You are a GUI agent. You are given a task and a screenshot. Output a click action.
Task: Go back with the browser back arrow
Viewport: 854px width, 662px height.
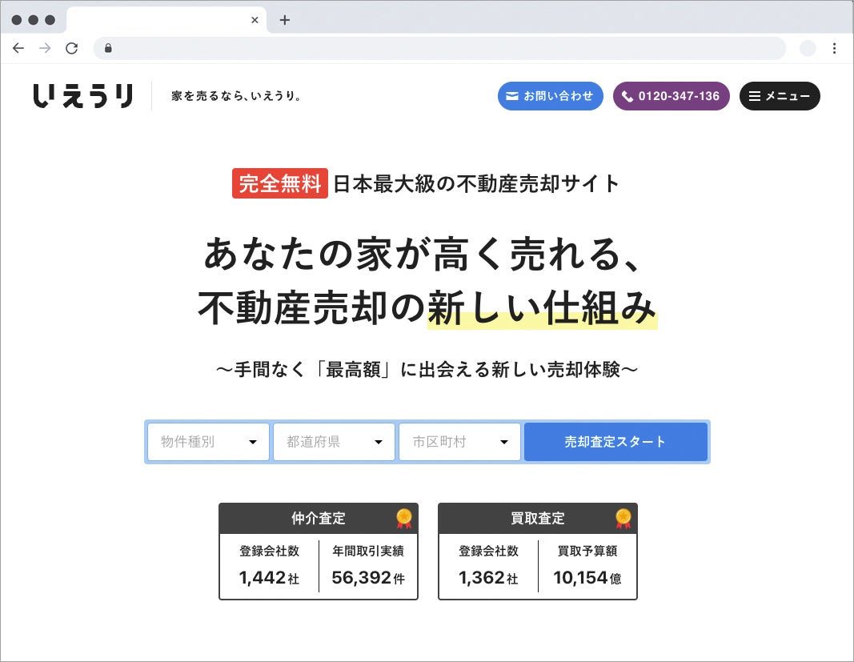coord(18,48)
